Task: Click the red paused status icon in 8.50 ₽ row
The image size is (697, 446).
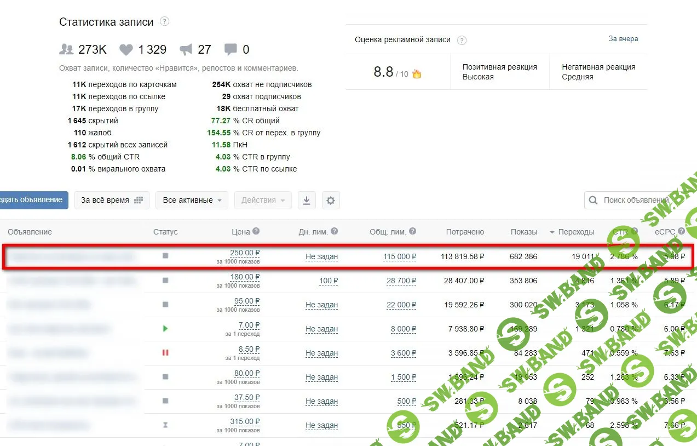Action: tap(165, 352)
